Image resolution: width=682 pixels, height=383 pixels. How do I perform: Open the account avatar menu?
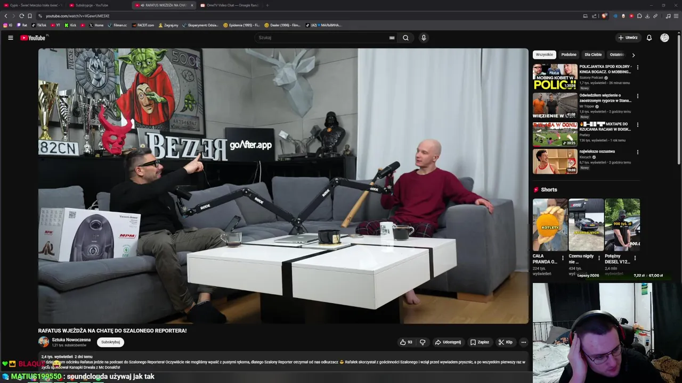pyautogui.click(x=664, y=38)
